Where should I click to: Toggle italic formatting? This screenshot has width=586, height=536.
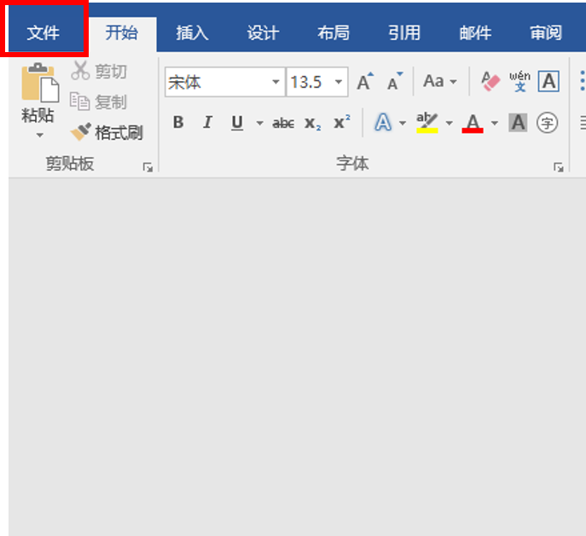[x=207, y=122]
